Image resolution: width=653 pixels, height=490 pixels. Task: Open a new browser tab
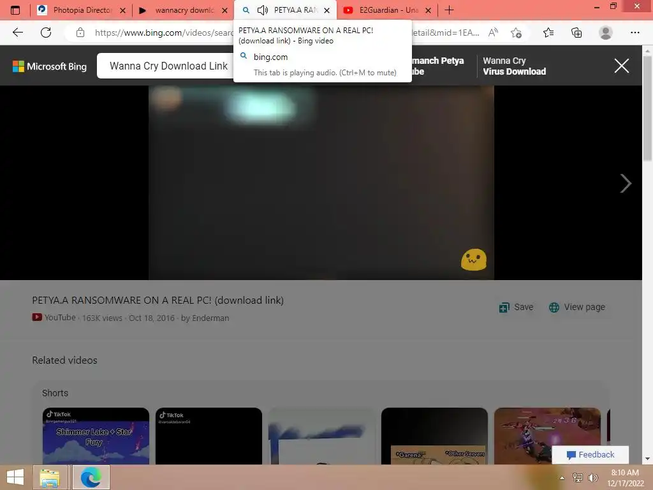point(449,10)
